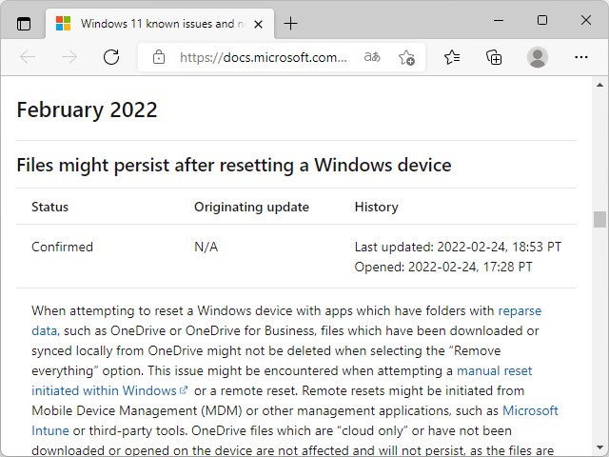Follow the manual reset initiated within Windows link
The image size is (609, 457).
point(104,390)
